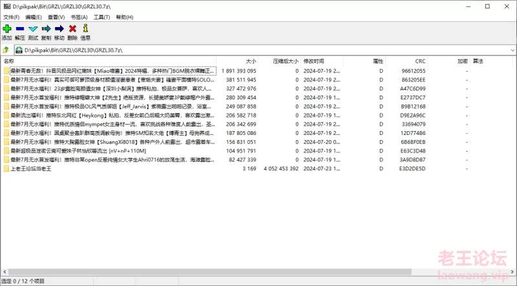Viewport: 517px width, 286px height.
Task: Sort by the 名称 (Name) column header
Action: 9,61
